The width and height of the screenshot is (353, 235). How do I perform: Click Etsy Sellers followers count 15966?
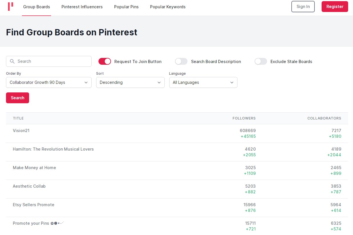tap(249, 205)
